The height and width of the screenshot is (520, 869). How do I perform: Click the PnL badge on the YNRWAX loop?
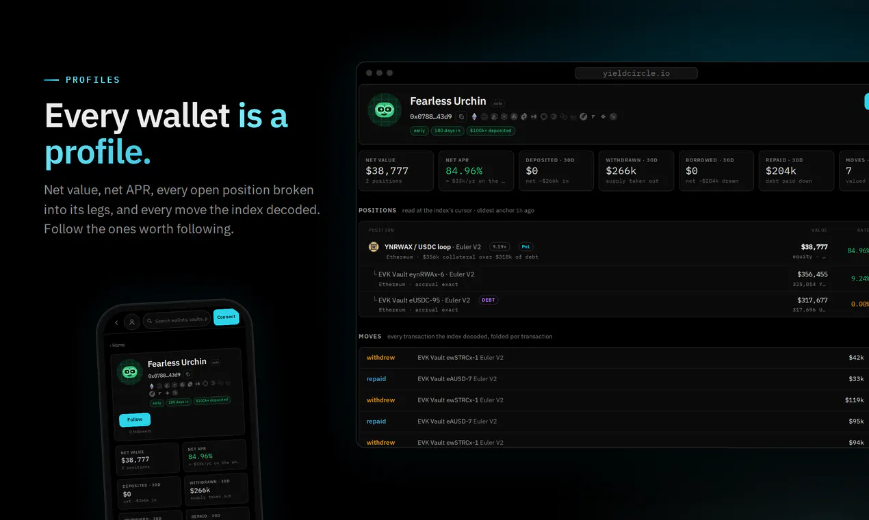click(x=526, y=246)
